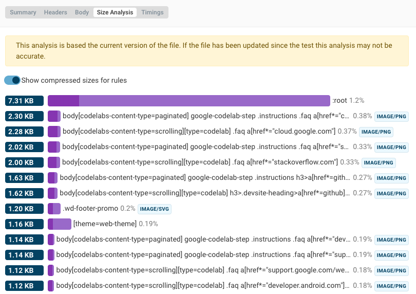The width and height of the screenshot is (416, 294).
Task: Click the :root rule size bar
Action: (189, 101)
